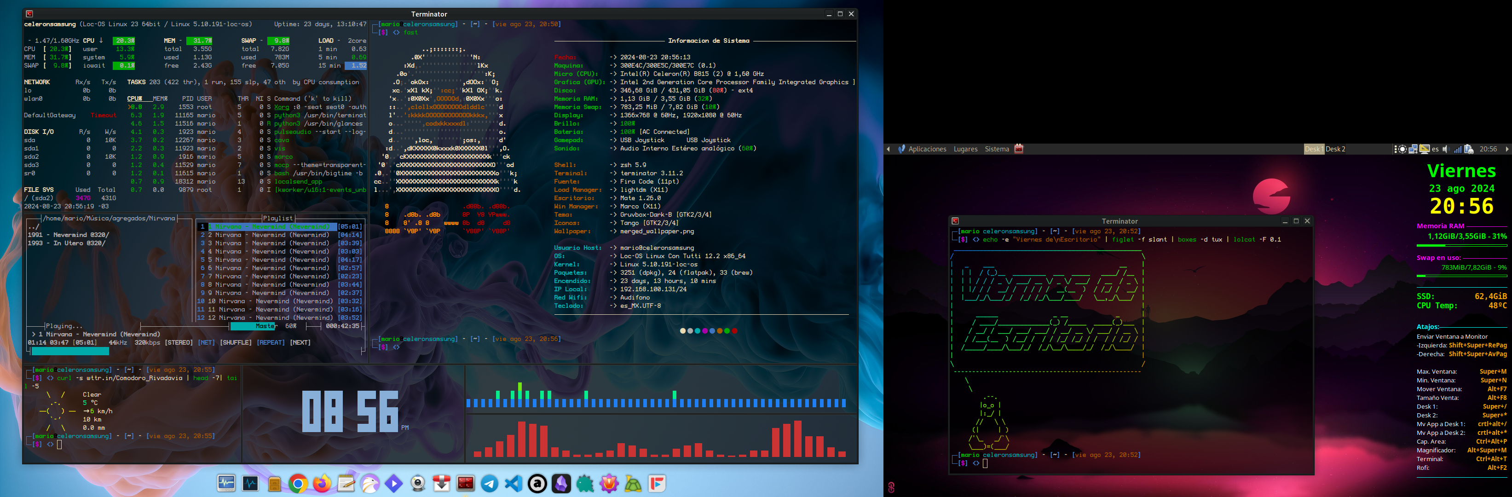Click the pulseaudio process row in glances

pos(247,132)
